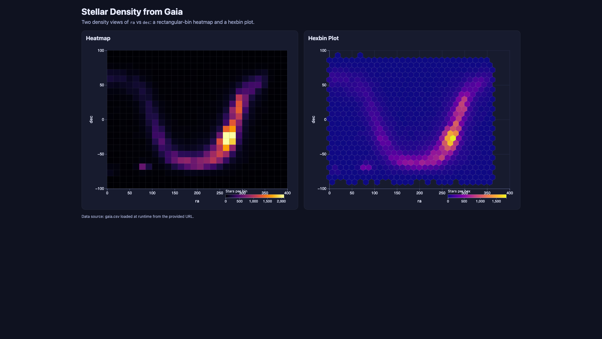The height and width of the screenshot is (339, 602).
Task: Click the Data source gaia.csv footnote text
Action: click(x=138, y=217)
